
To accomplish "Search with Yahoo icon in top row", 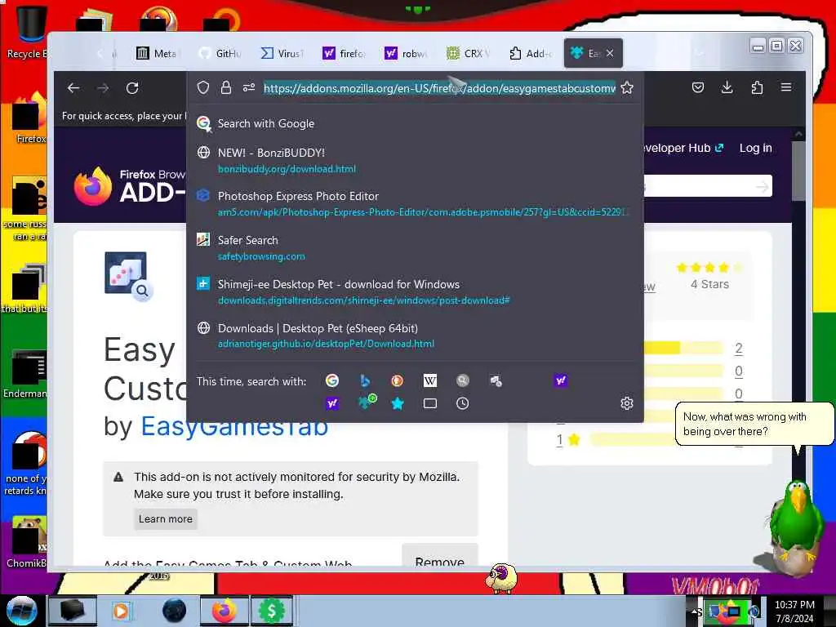I will (560, 380).
